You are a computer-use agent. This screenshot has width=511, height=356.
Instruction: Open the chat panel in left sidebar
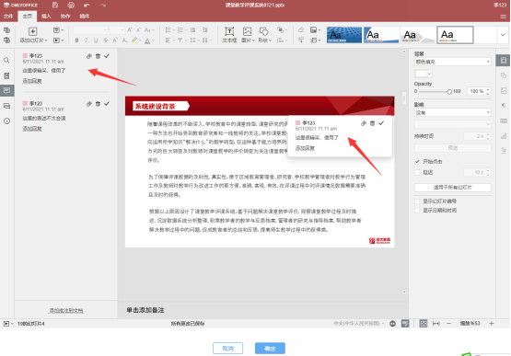pos(6,106)
